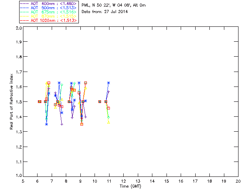Click the purple plus marker at 1.35 near time 7.7

click(62, 124)
